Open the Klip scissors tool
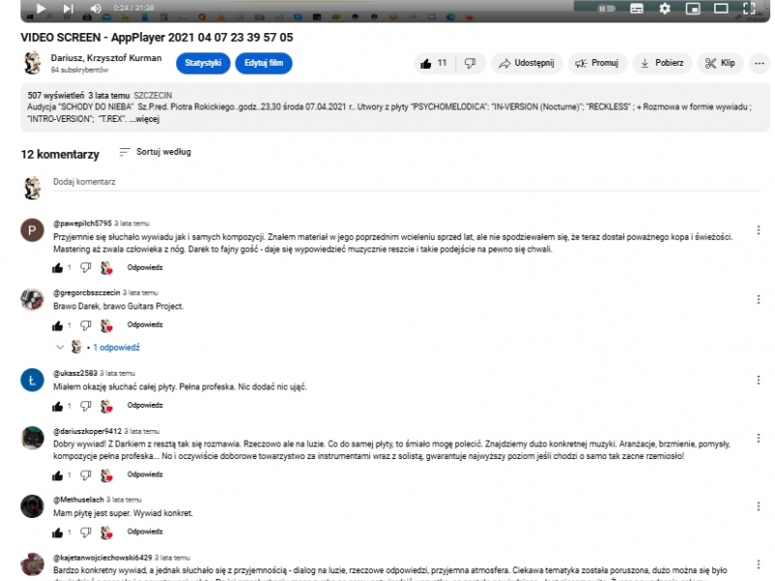This screenshot has height=581, width=775. click(x=720, y=63)
